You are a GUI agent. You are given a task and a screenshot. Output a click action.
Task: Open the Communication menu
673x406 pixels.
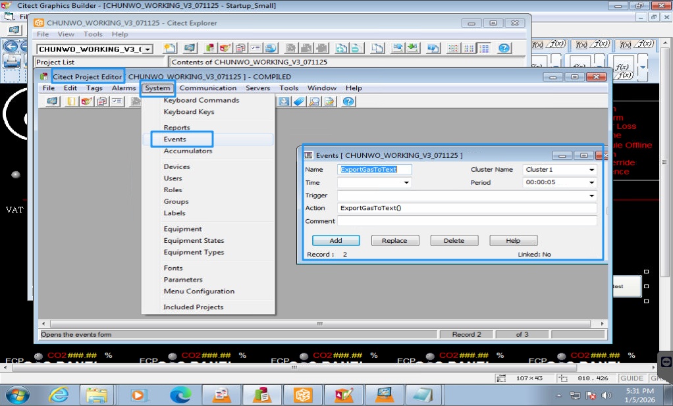tap(207, 88)
